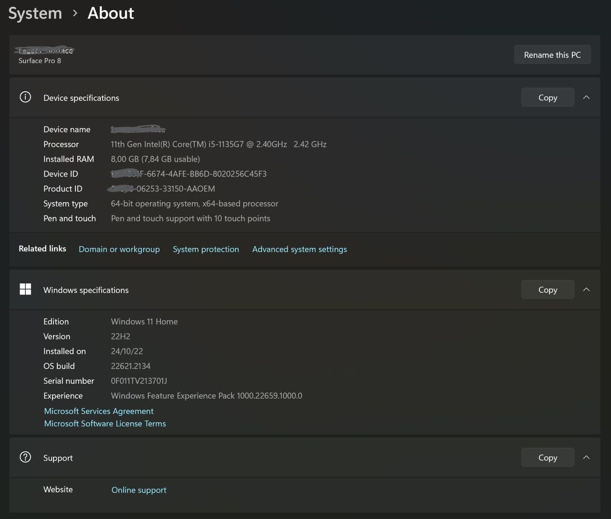Click the Windows specifications header label
The image size is (611, 519).
click(x=86, y=290)
